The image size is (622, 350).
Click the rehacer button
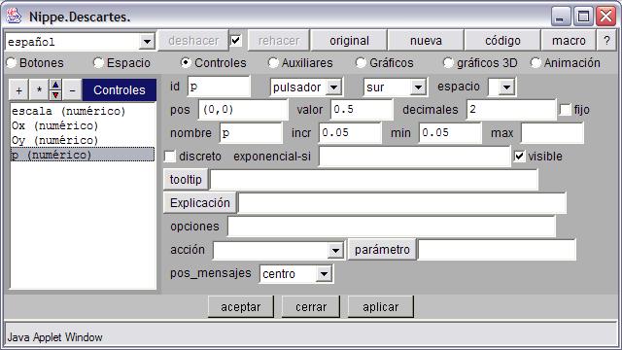279,41
